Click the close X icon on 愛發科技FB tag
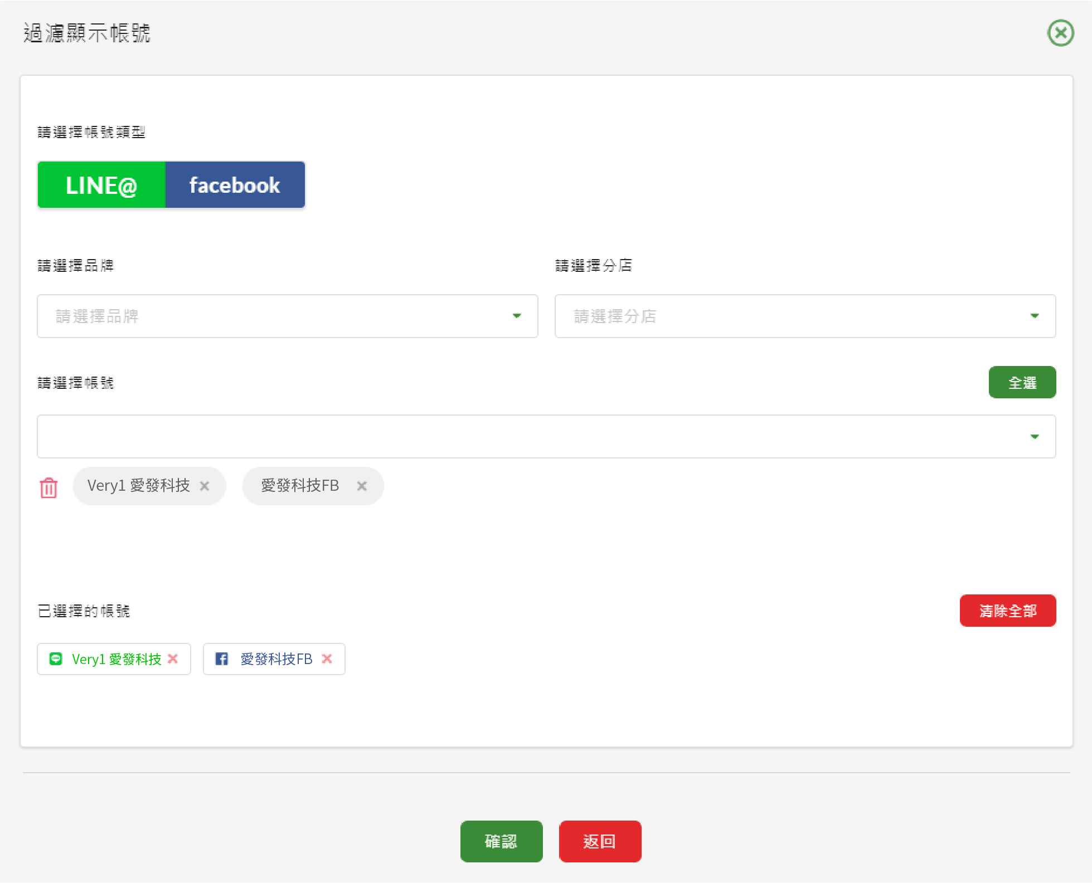The width and height of the screenshot is (1092, 883). point(362,486)
